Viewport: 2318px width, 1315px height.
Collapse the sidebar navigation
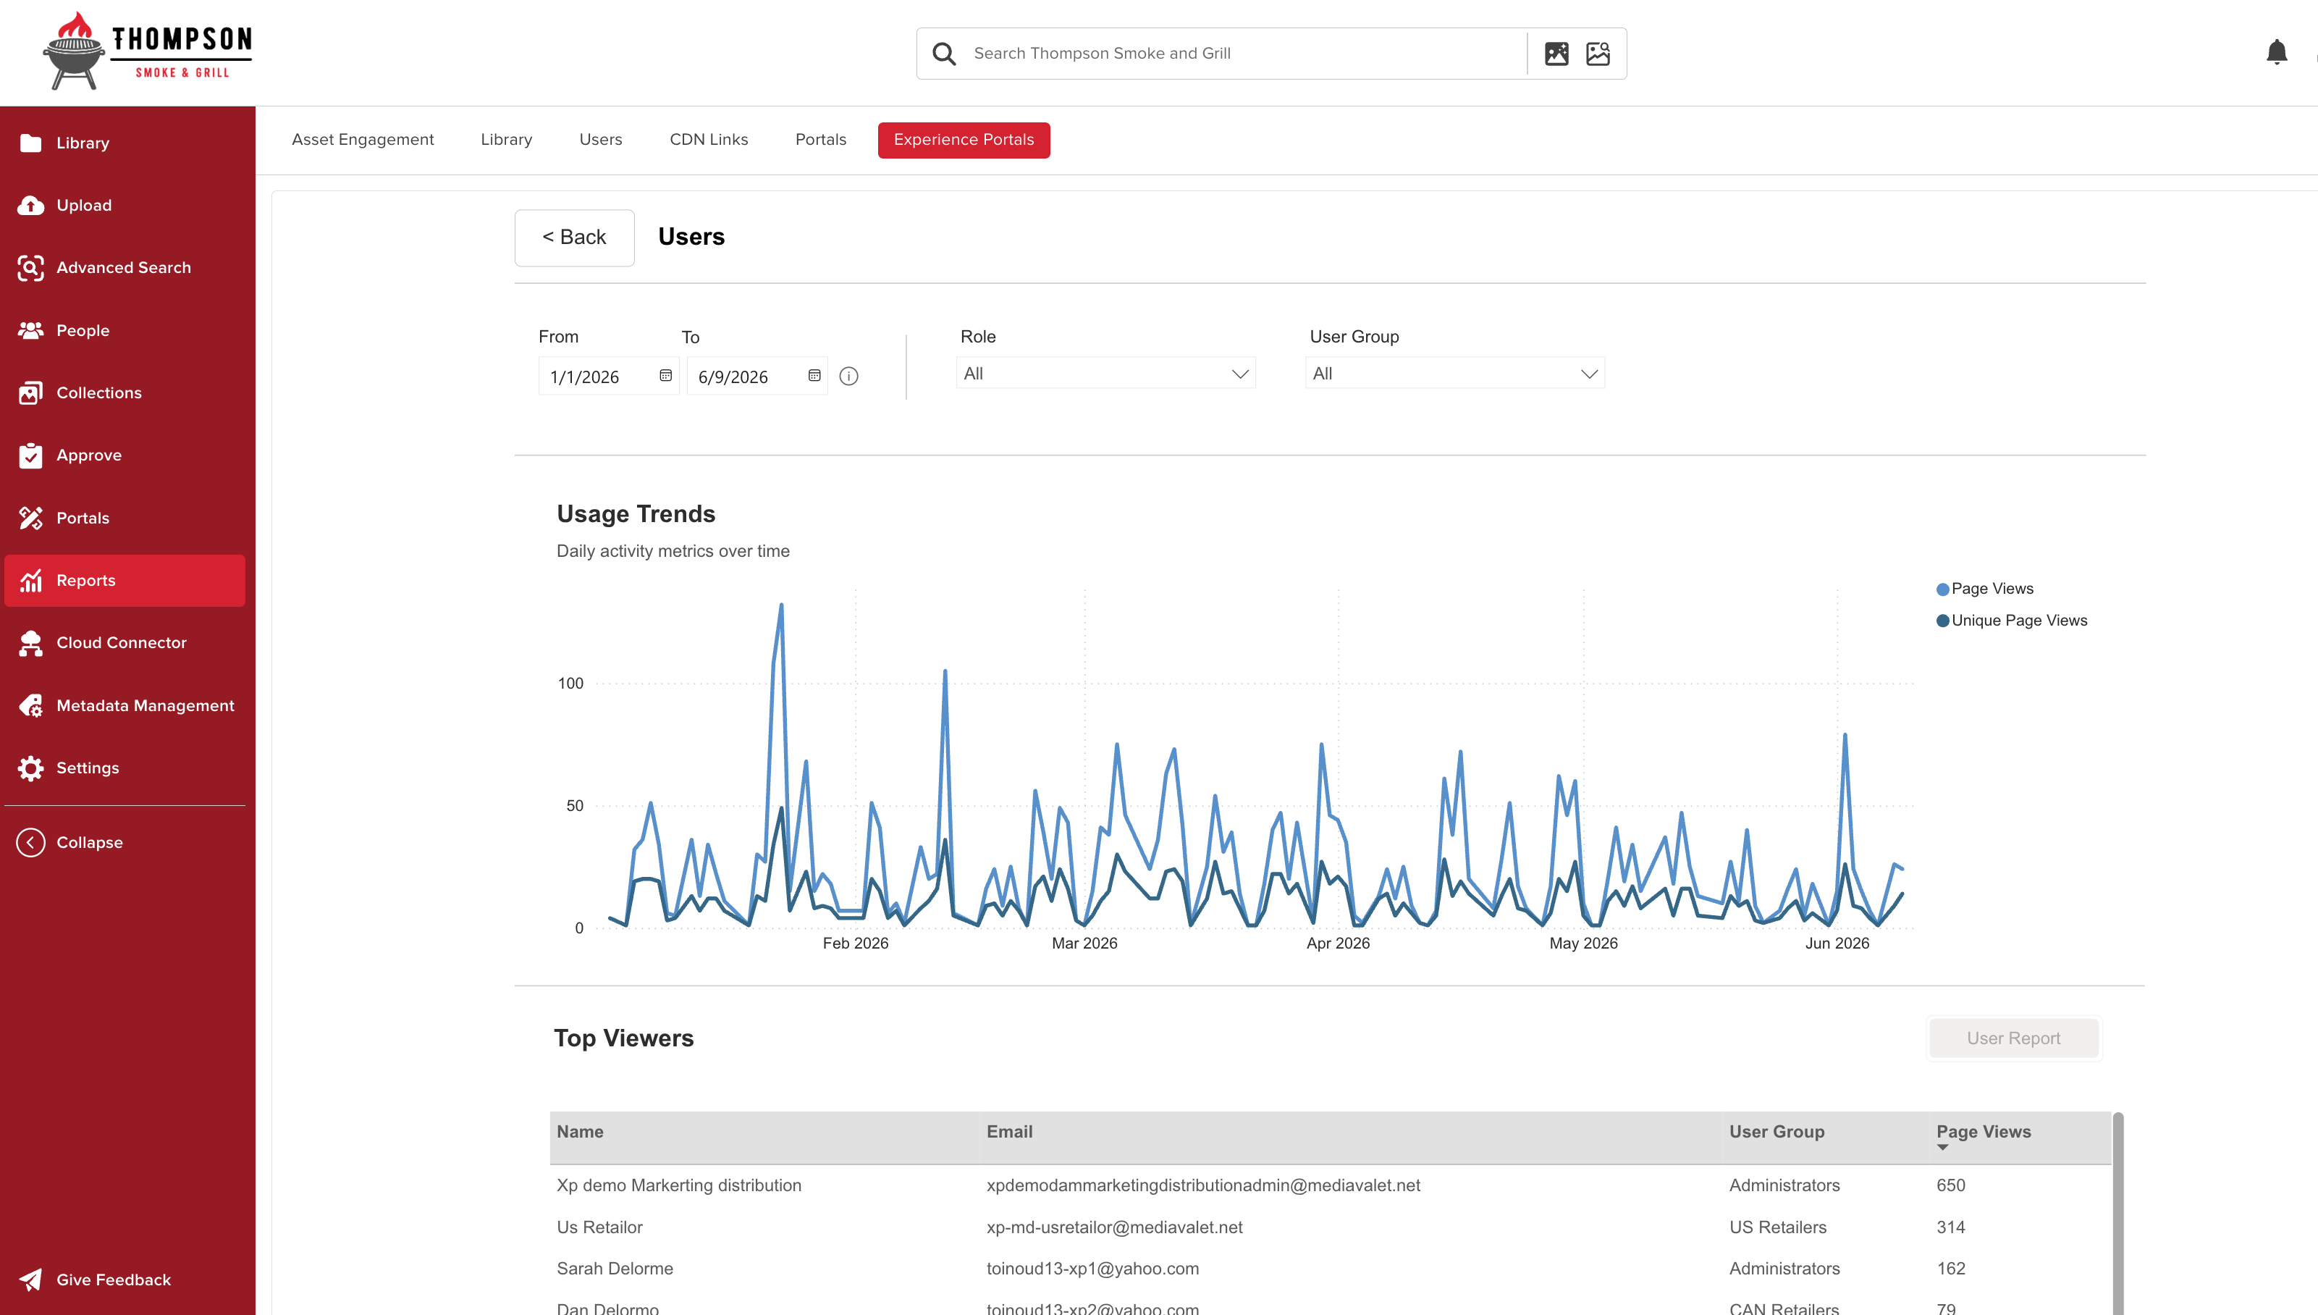70,841
